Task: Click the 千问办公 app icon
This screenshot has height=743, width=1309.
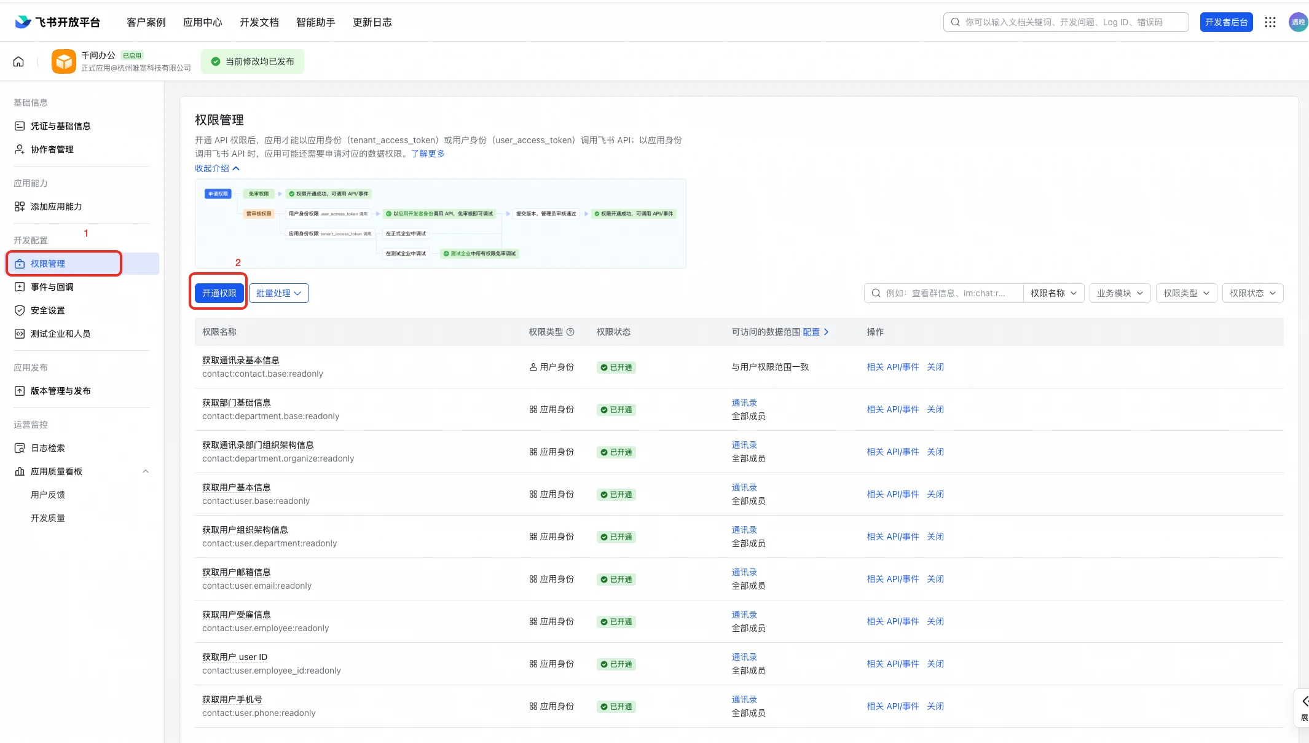Action: [64, 61]
